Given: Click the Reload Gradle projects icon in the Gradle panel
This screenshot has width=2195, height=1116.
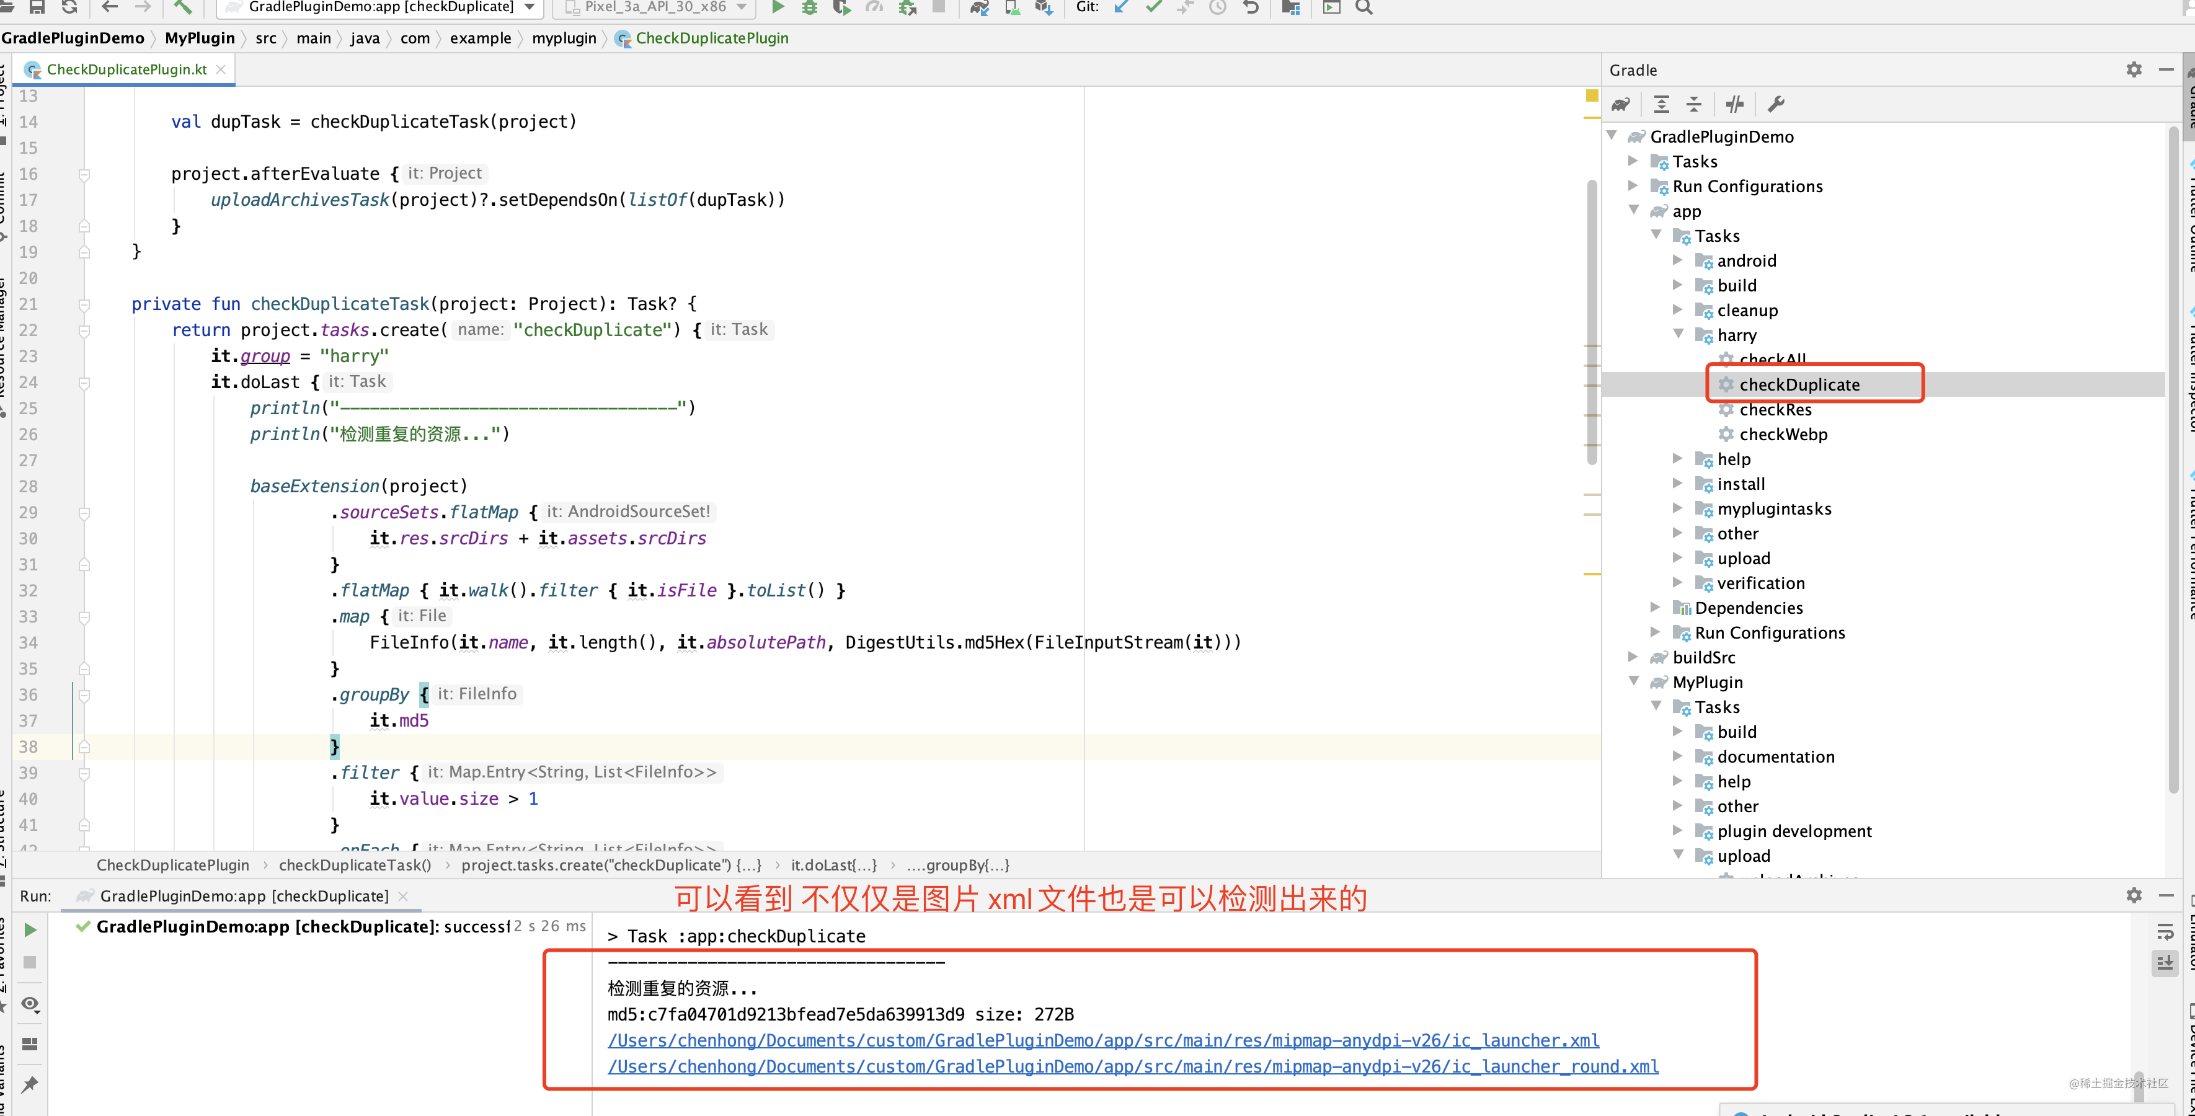Looking at the screenshot, I should click(1621, 104).
